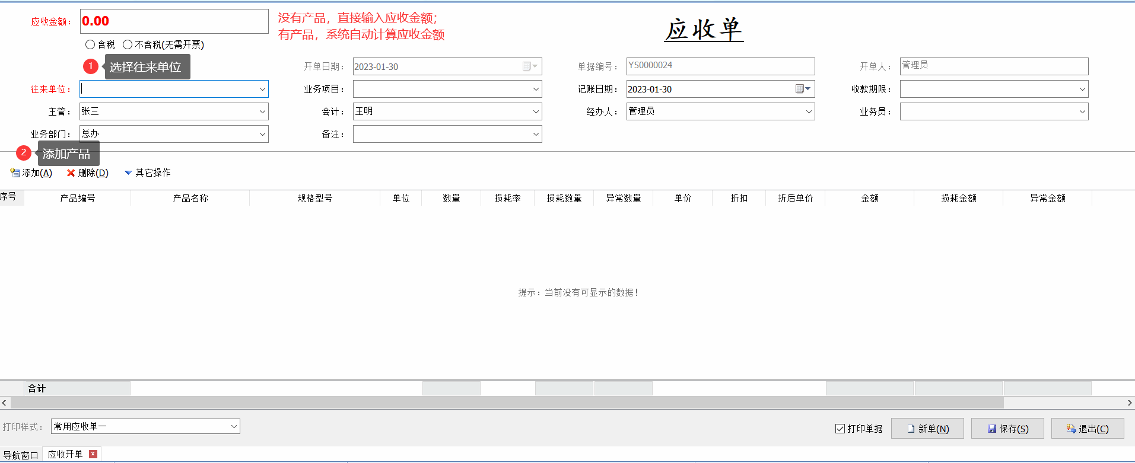Image resolution: width=1135 pixels, height=463 pixels.
Task: Click the 应收金额 amount input field
Action: click(174, 21)
